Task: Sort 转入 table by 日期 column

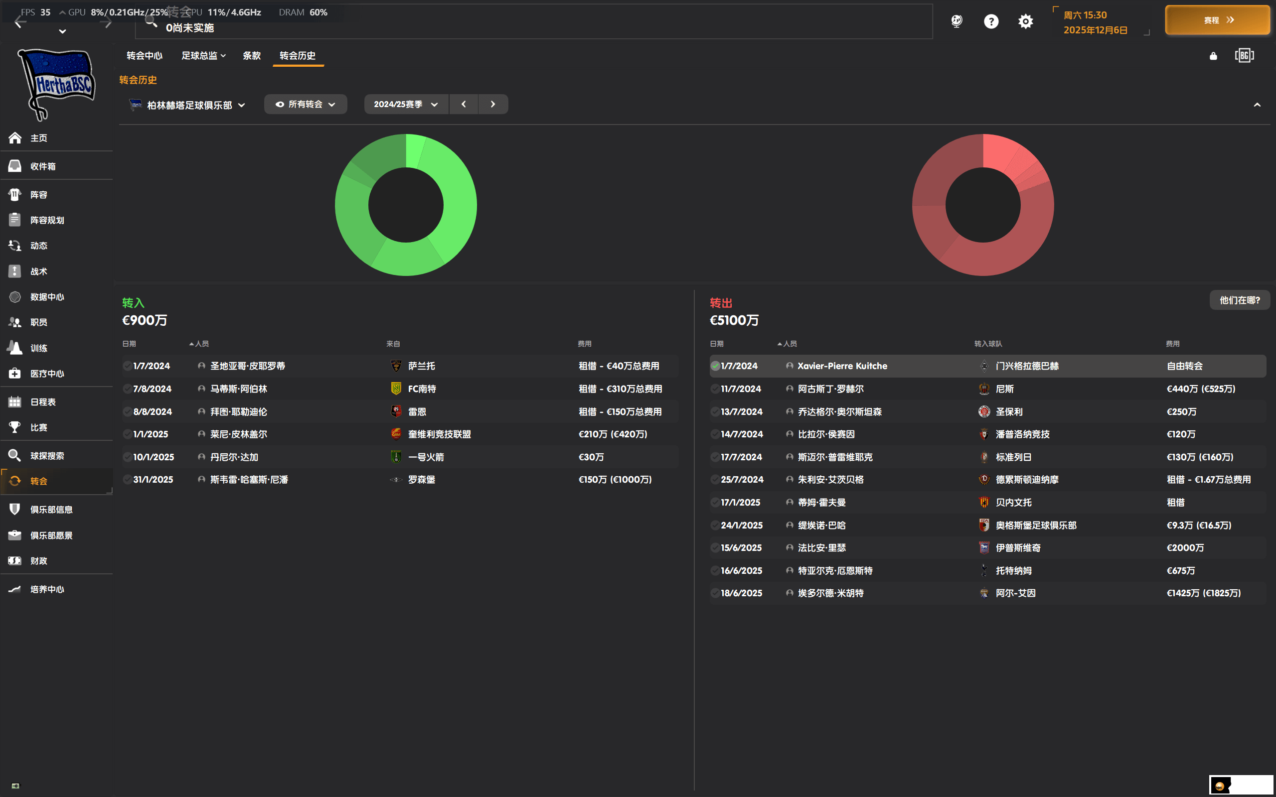Action: pyautogui.click(x=129, y=344)
